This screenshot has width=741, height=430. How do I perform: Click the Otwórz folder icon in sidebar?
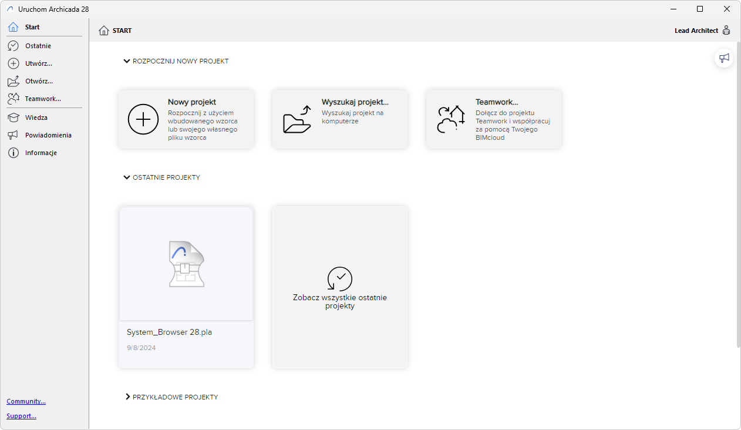point(13,81)
